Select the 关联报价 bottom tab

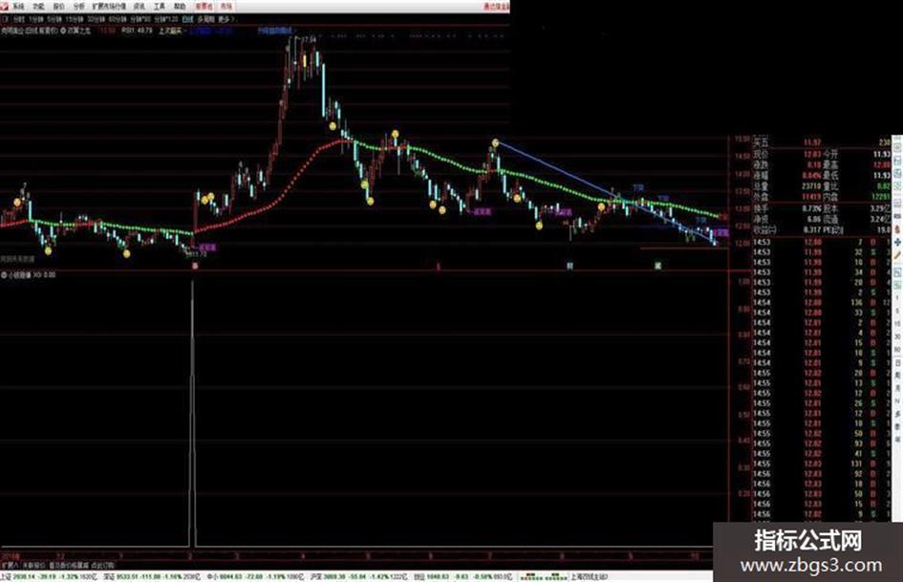pos(33,566)
